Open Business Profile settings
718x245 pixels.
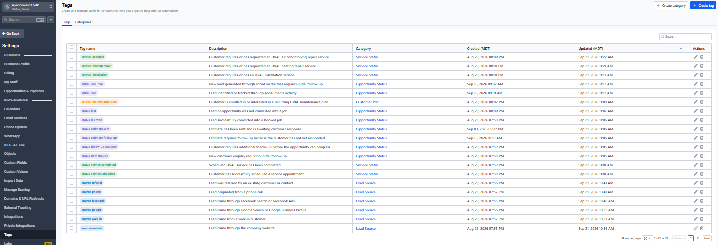17,64
